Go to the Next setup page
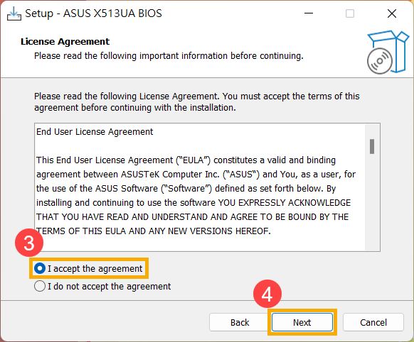The image size is (414, 342). (302, 322)
